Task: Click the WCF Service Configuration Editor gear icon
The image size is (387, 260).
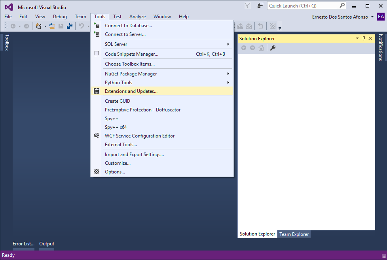Action: pos(97,136)
